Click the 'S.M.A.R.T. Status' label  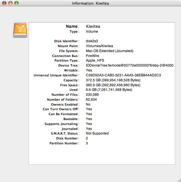pos(64,133)
